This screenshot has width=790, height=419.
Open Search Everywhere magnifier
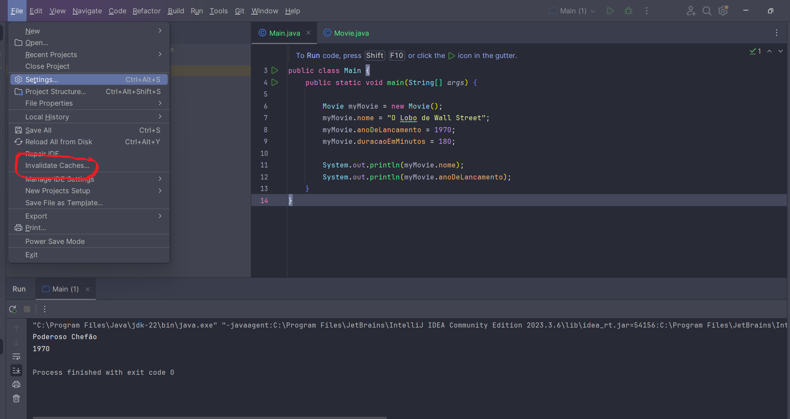[707, 11]
